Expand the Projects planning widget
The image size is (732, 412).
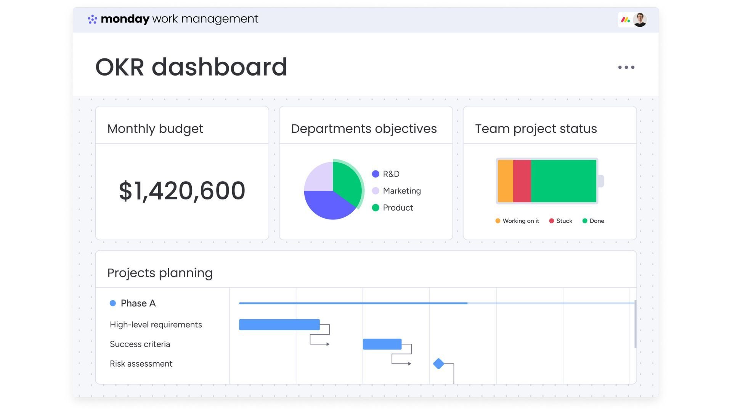pyautogui.click(x=160, y=272)
